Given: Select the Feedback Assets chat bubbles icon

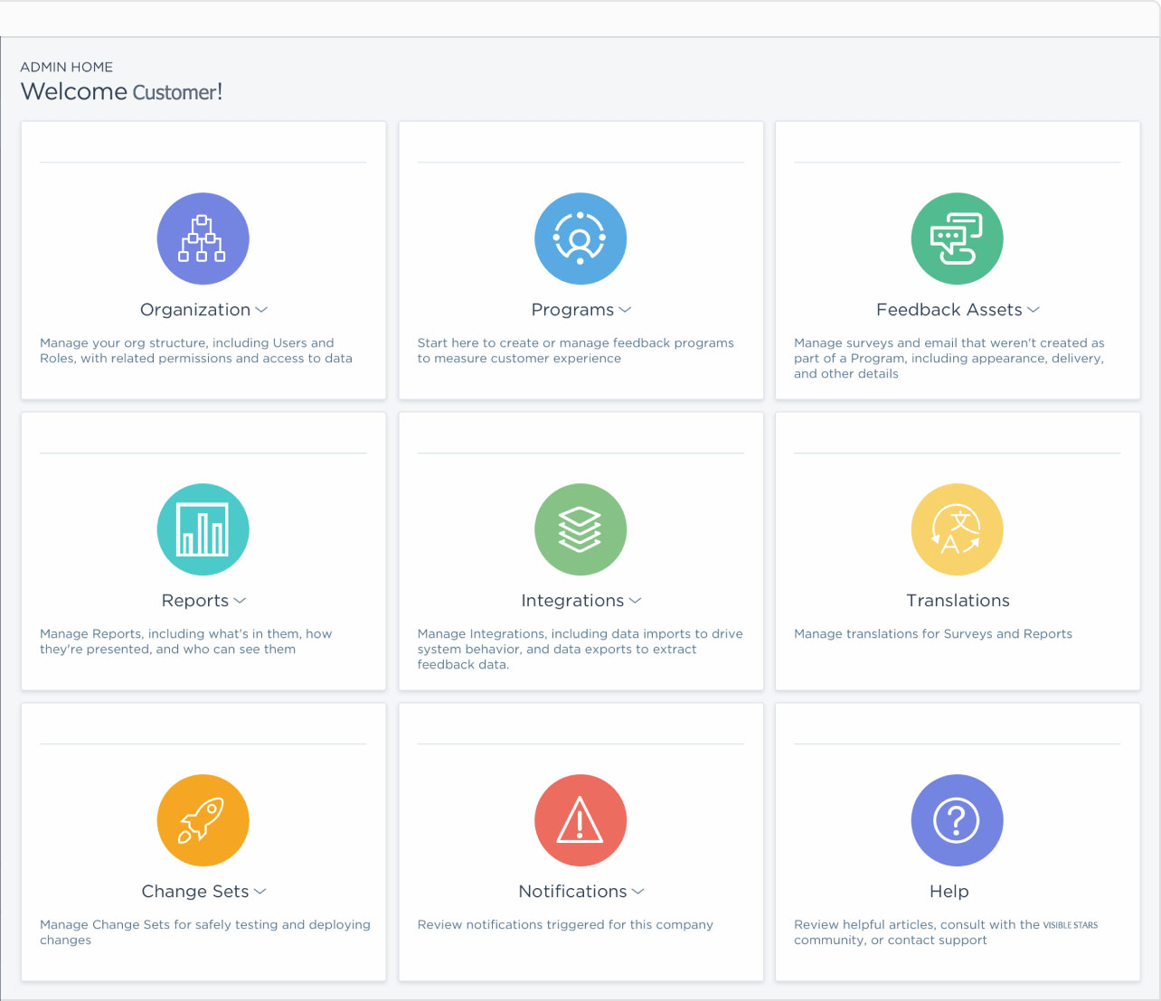Looking at the screenshot, I should (x=957, y=239).
